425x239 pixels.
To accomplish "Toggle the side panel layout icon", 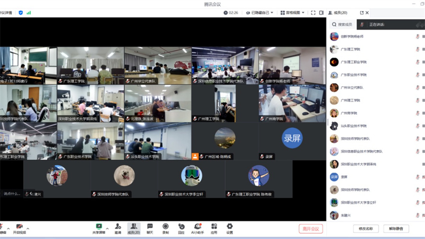I will pyautogui.click(x=322, y=13).
